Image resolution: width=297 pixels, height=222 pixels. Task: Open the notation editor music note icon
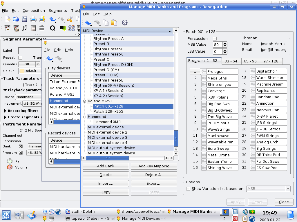(x=24, y=28)
